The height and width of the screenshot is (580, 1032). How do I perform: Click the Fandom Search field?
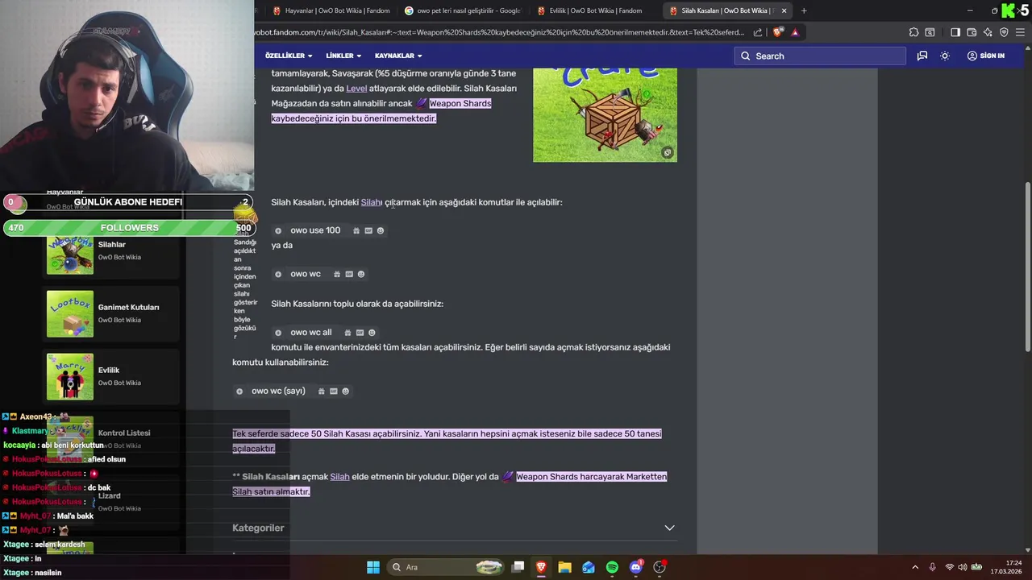[x=820, y=56]
